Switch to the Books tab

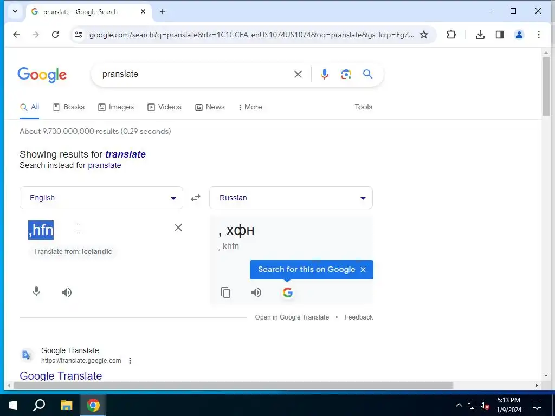[x=69, y=107]
